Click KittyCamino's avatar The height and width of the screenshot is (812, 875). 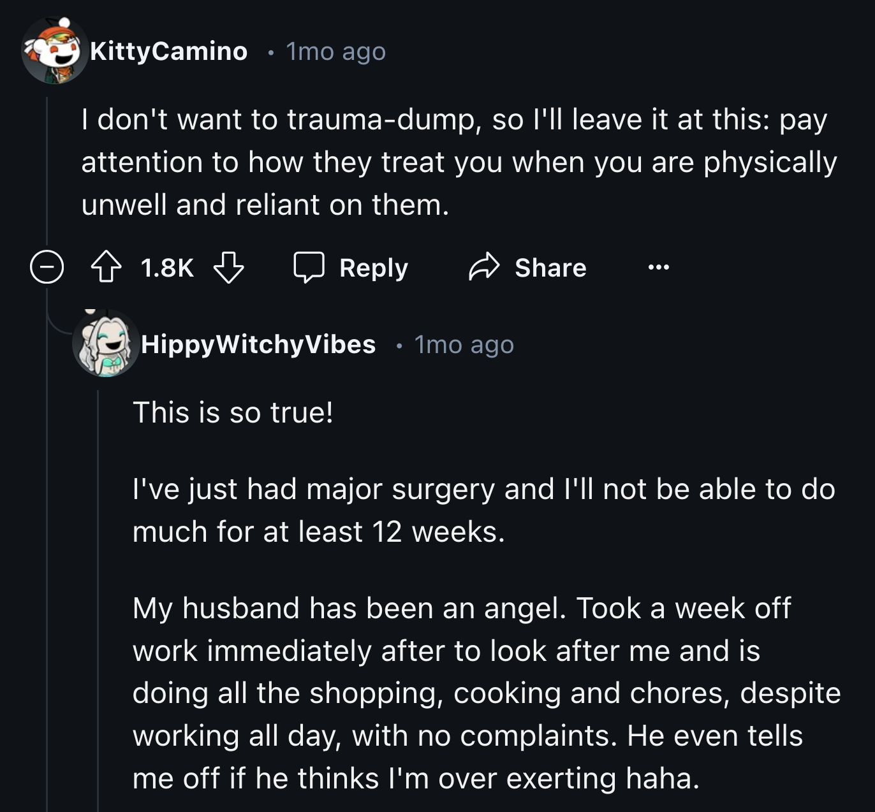(54, 50)
